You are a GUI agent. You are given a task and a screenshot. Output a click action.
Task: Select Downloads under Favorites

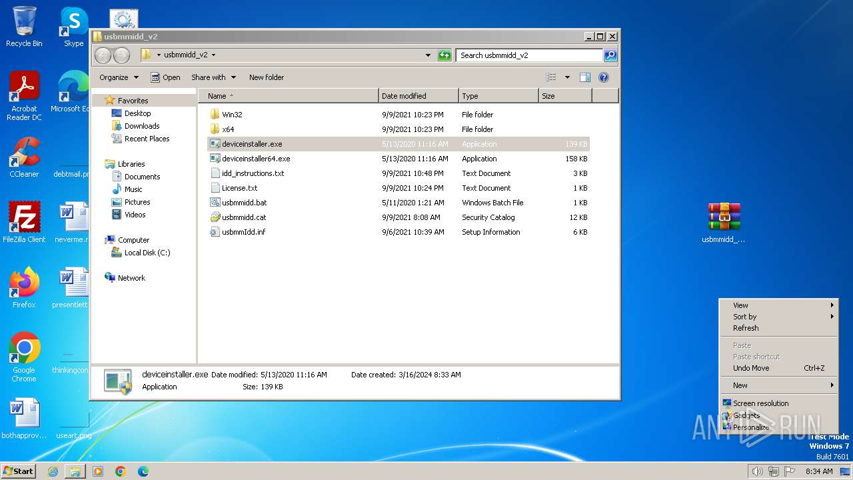(142, 126)
